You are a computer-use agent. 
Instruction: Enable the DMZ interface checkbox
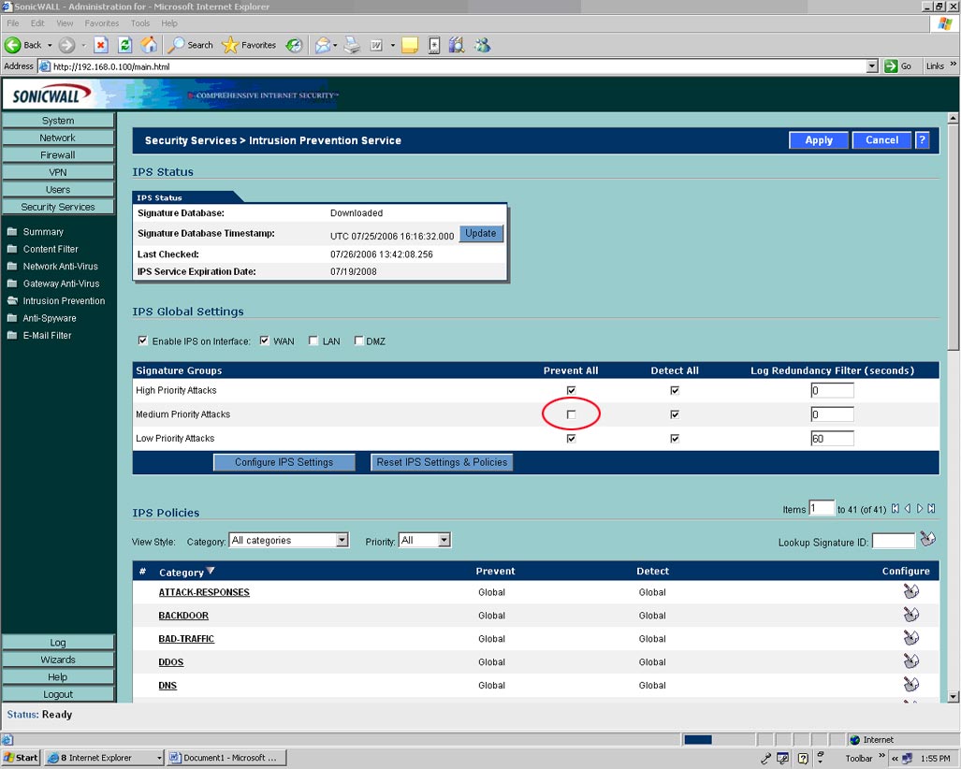point(359,341)
